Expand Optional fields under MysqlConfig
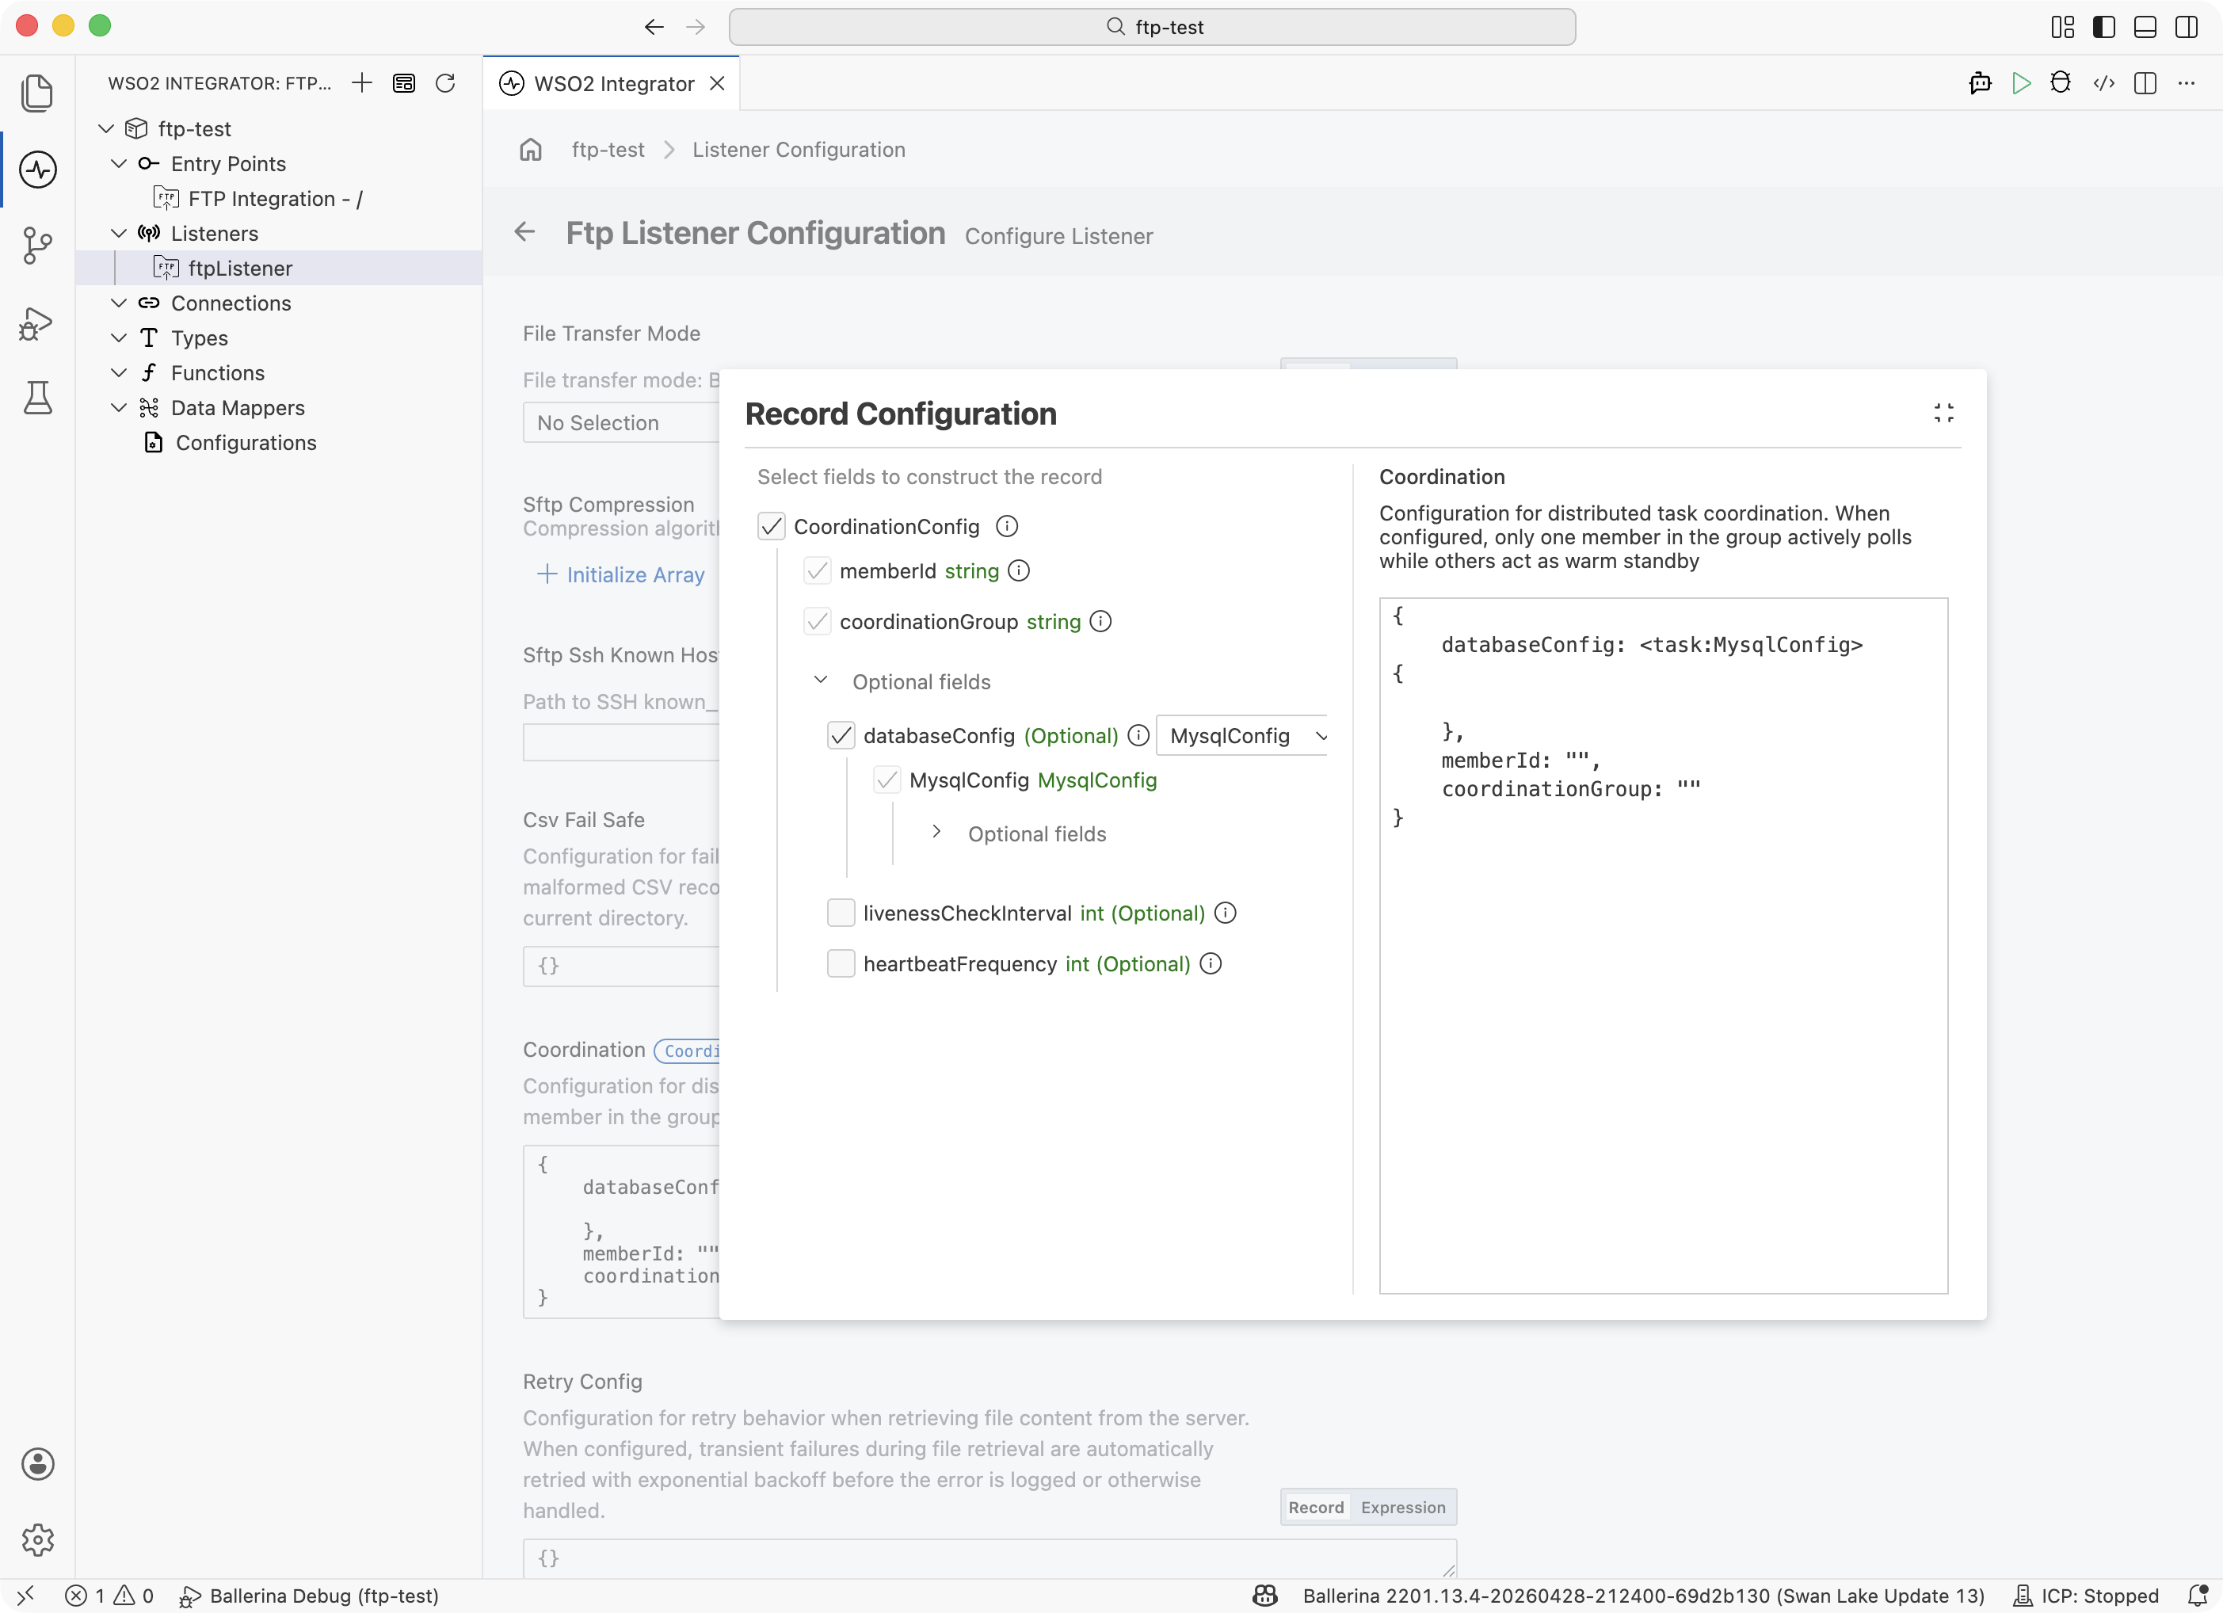The width and height of the screenshot is (2223, 1613). pos(936,832)
